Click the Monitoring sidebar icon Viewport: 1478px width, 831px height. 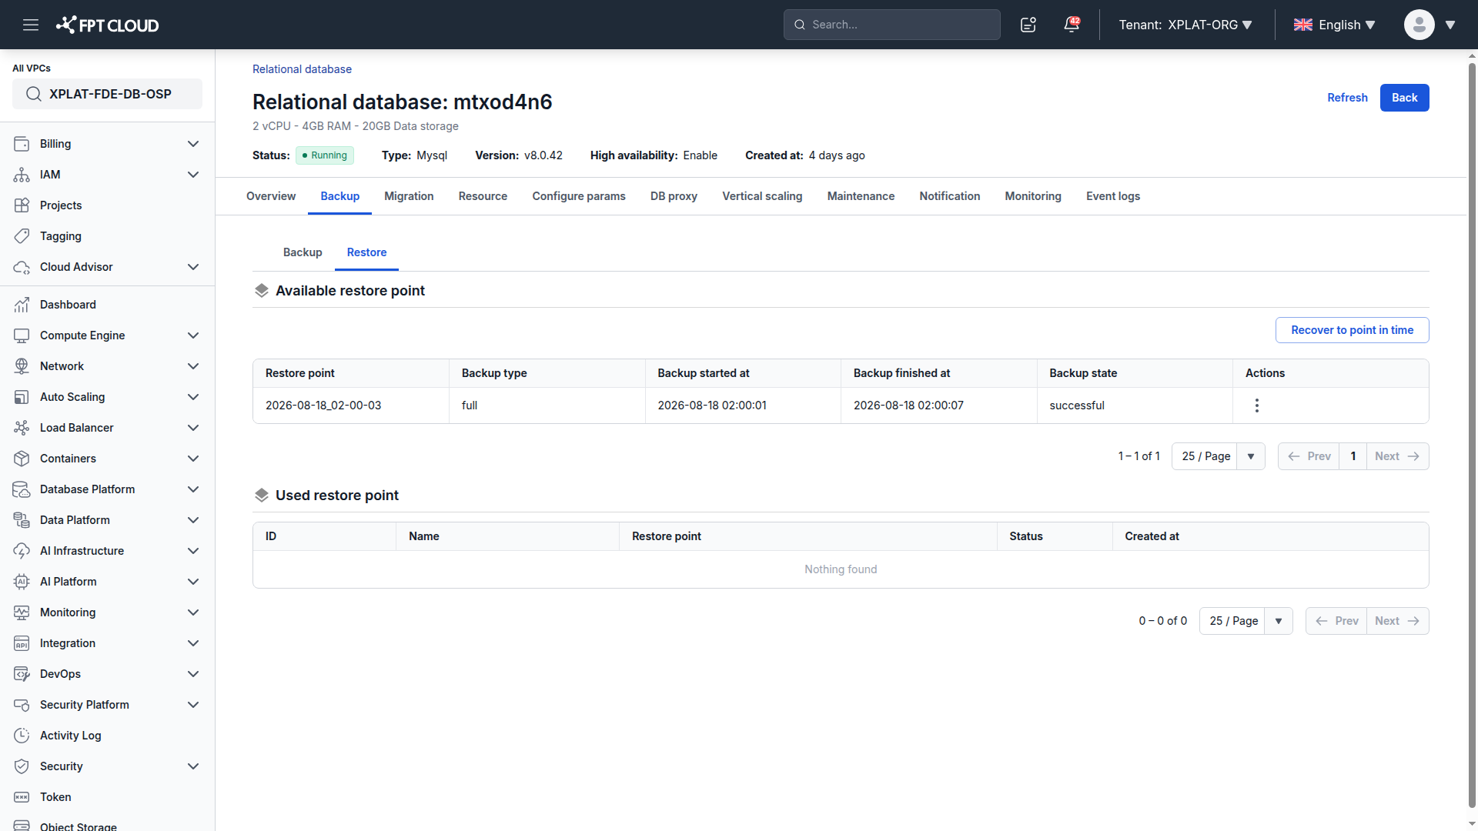point(22,612)
